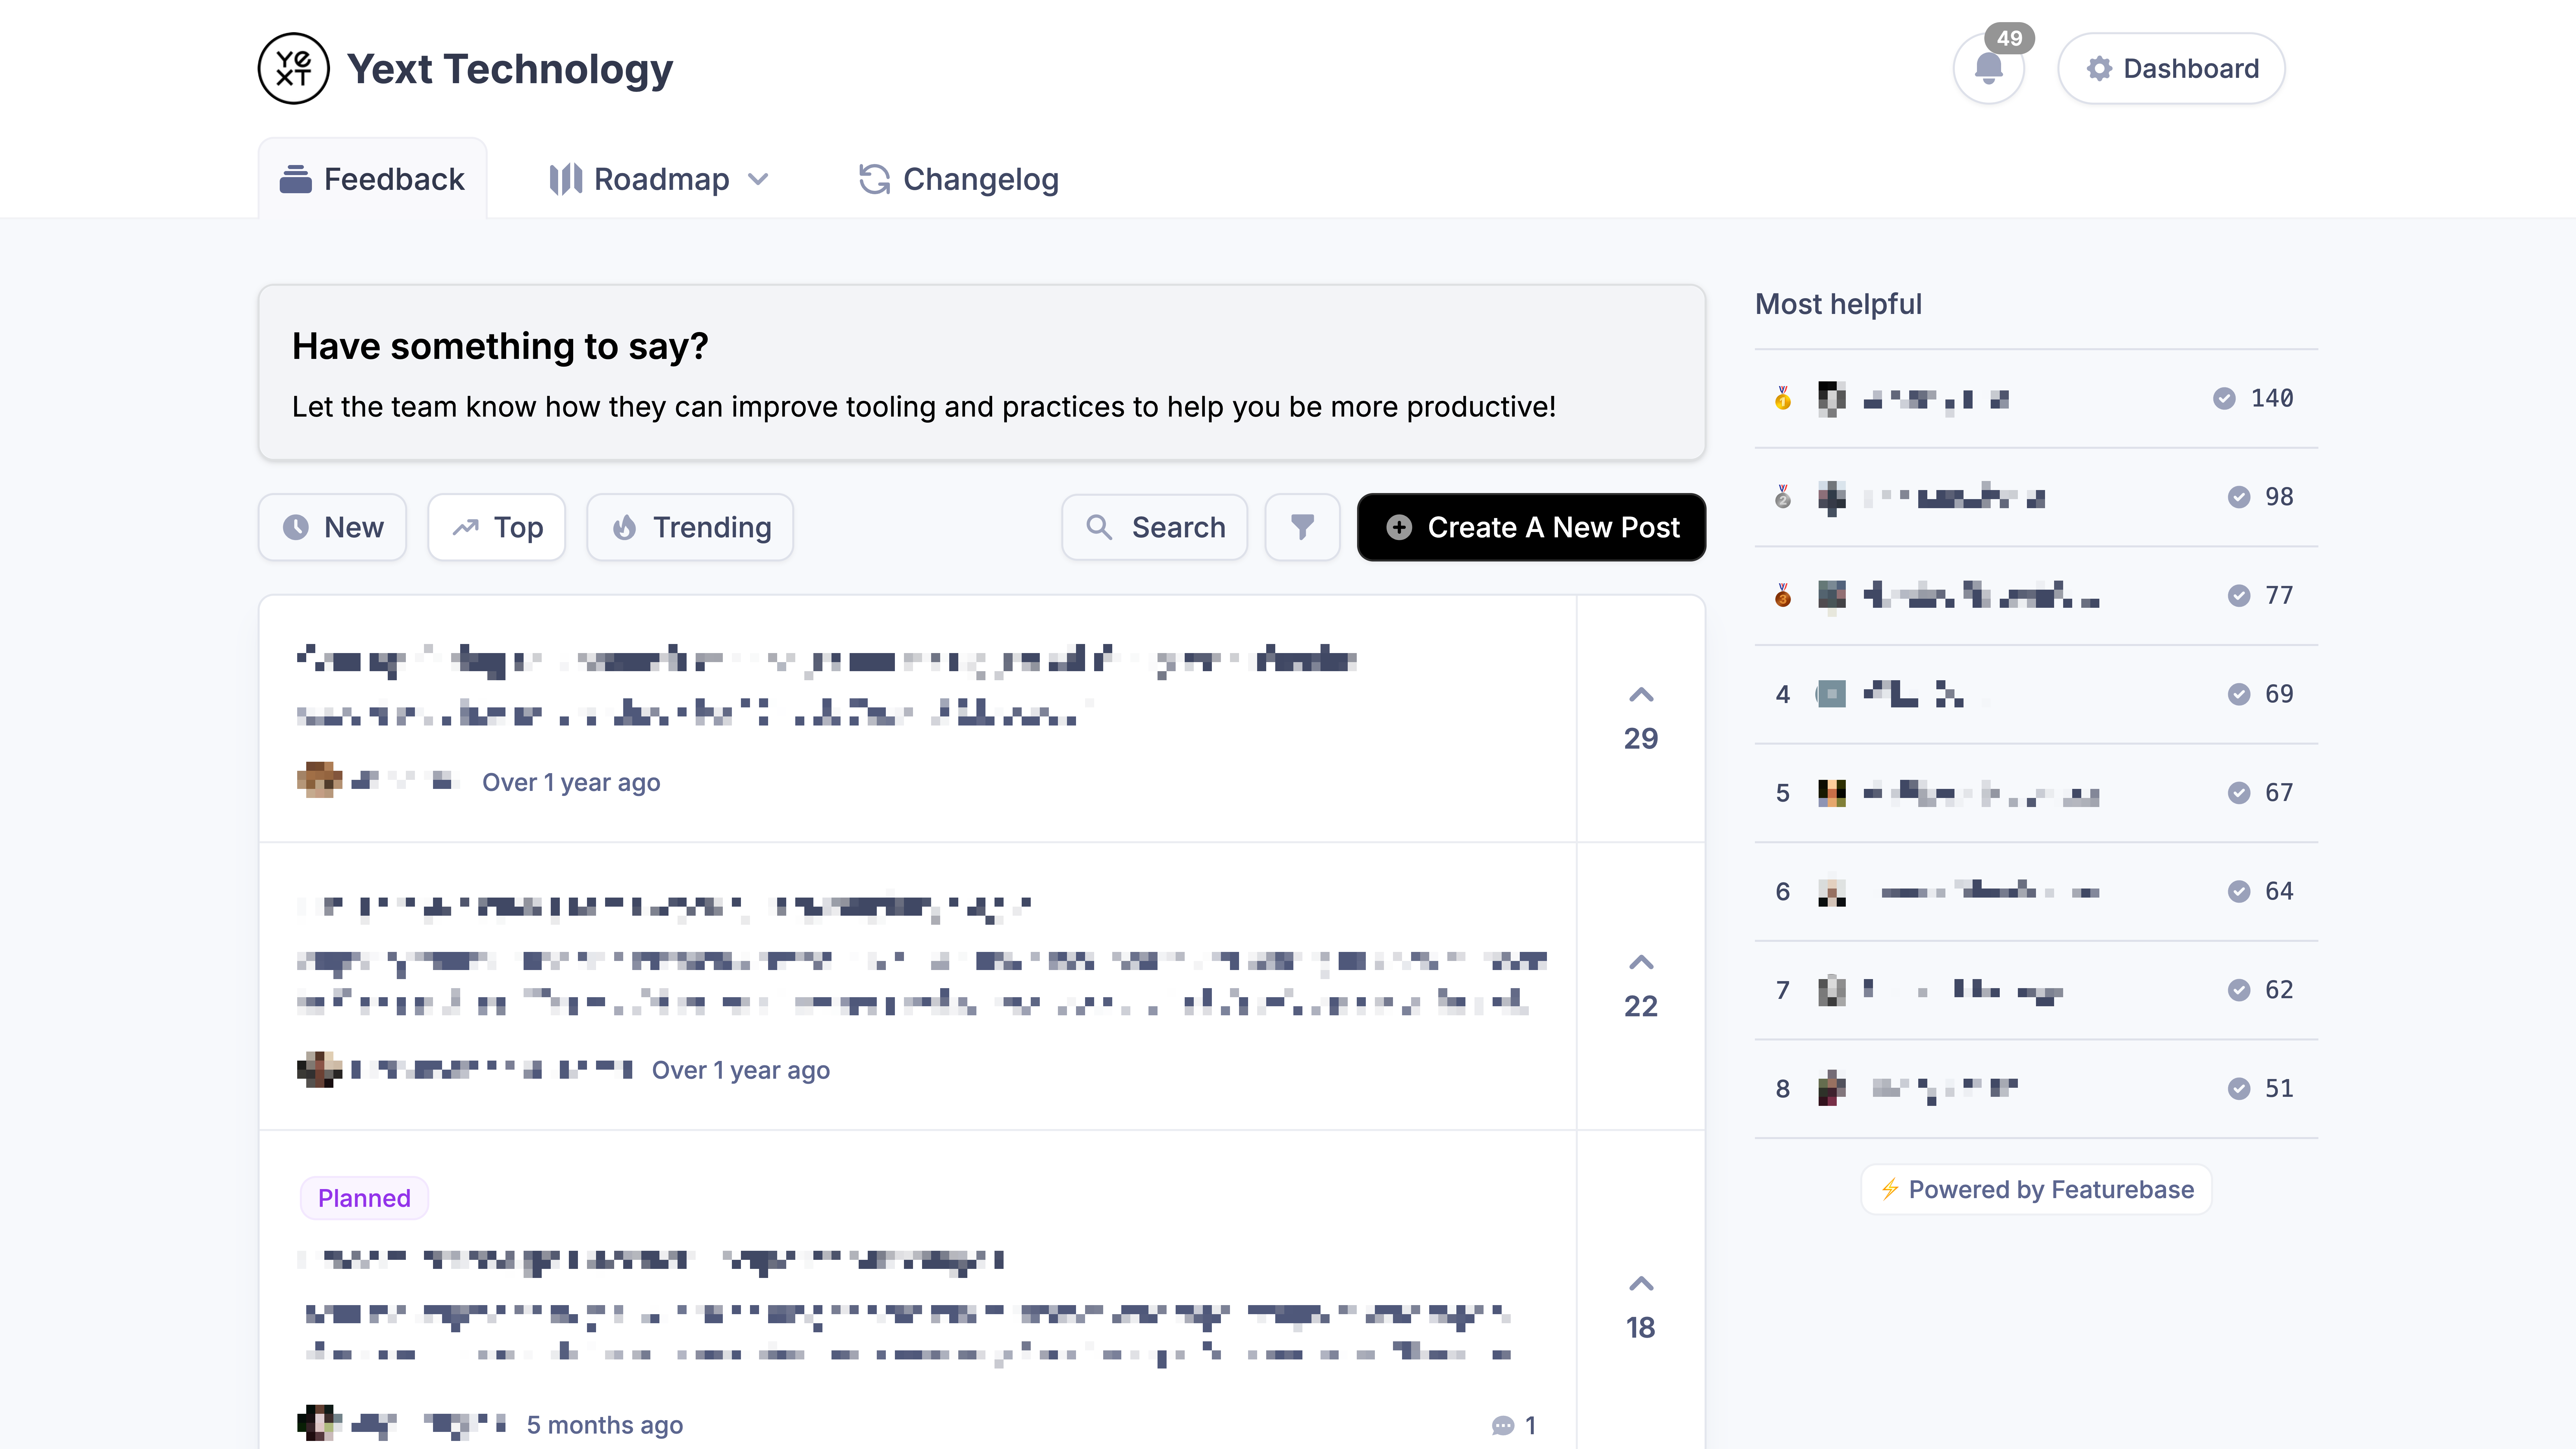
Task: Click the Planned status badge
Action: pos(364,1198)
